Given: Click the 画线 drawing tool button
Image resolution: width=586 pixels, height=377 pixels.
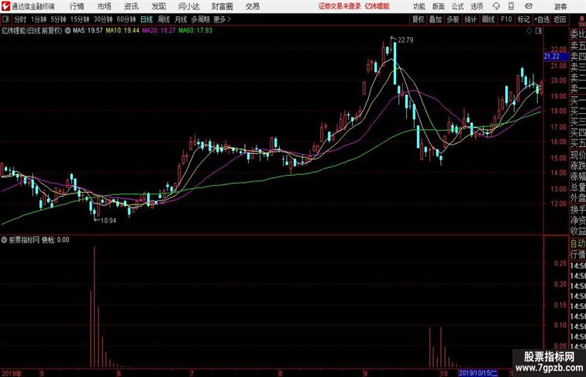Looking at the screenshot, I should click(x=488, y=19).
